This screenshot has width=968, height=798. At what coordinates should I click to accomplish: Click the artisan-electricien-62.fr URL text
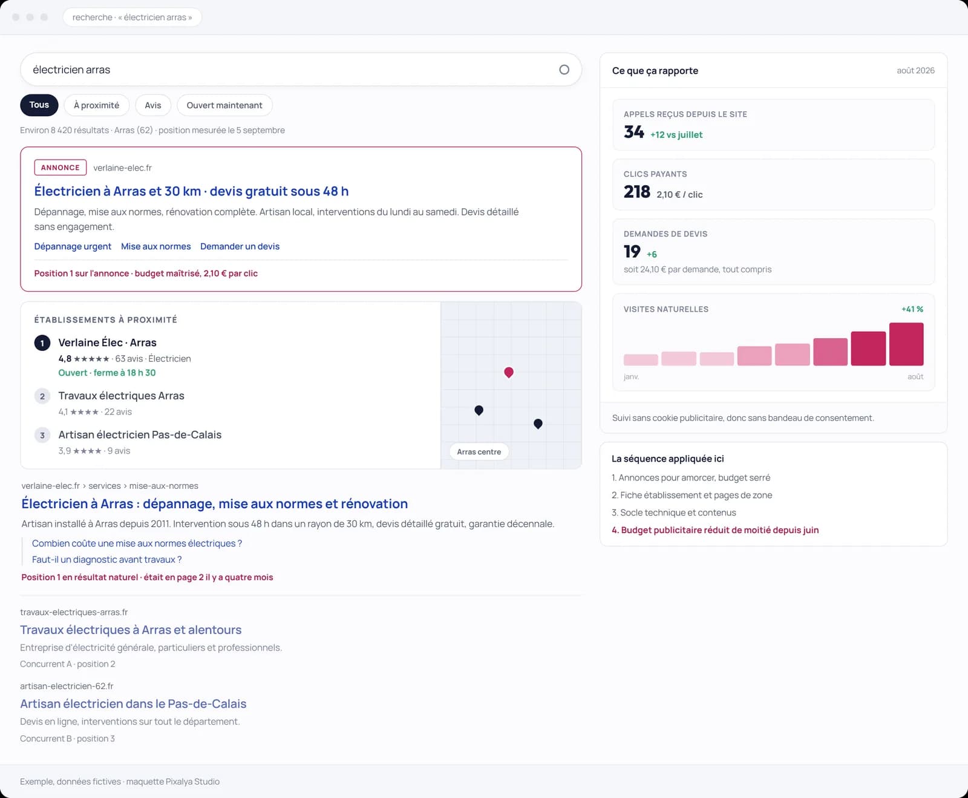point(67,686)
